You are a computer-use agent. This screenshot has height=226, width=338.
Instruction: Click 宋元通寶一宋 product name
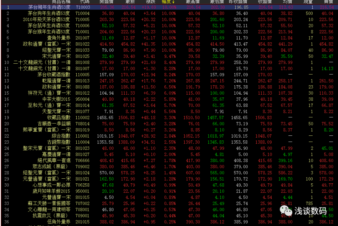click(x=56, y=56)
